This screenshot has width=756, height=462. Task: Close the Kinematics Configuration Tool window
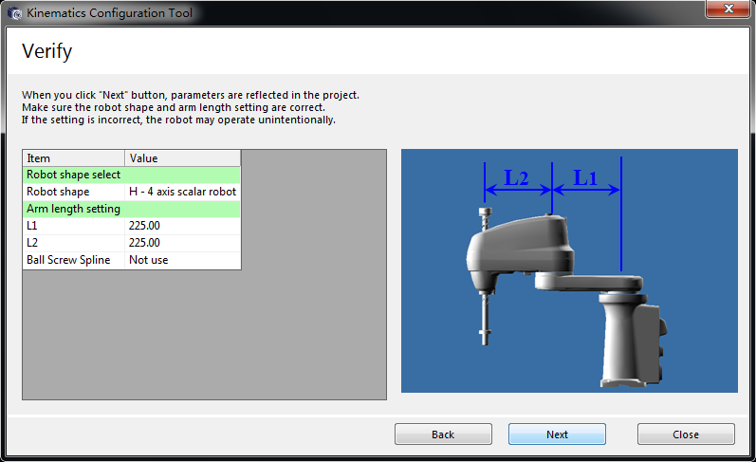pyautogui.click(x=728, y=9)
